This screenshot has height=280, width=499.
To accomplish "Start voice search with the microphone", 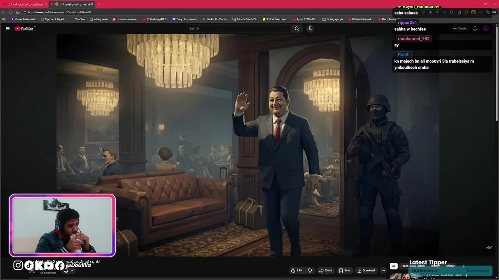I will coord(310,28).
